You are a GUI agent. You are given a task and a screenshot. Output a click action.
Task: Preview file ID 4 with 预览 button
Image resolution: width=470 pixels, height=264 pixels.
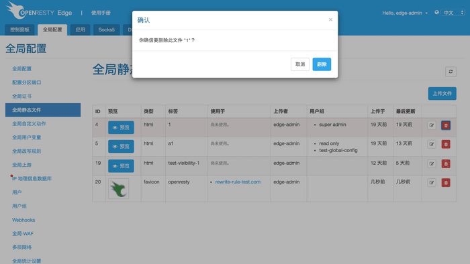pyautogui.click(x=121, y=128)
